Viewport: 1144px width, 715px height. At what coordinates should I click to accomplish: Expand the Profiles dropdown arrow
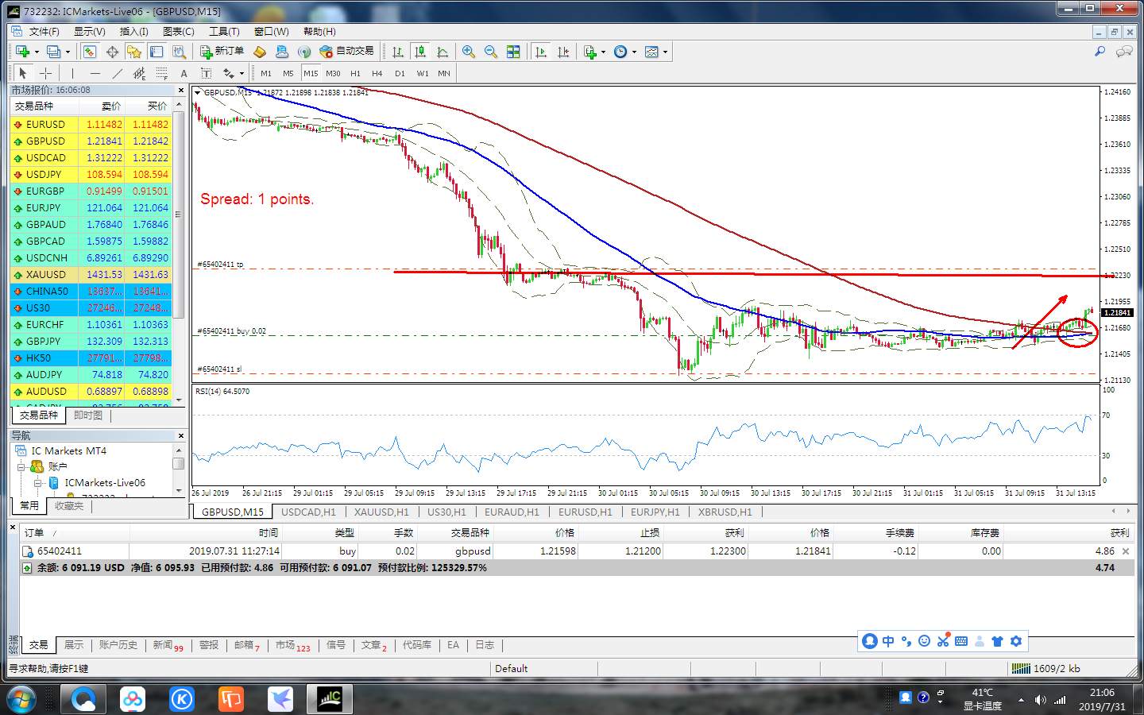(x=68, y=52)
